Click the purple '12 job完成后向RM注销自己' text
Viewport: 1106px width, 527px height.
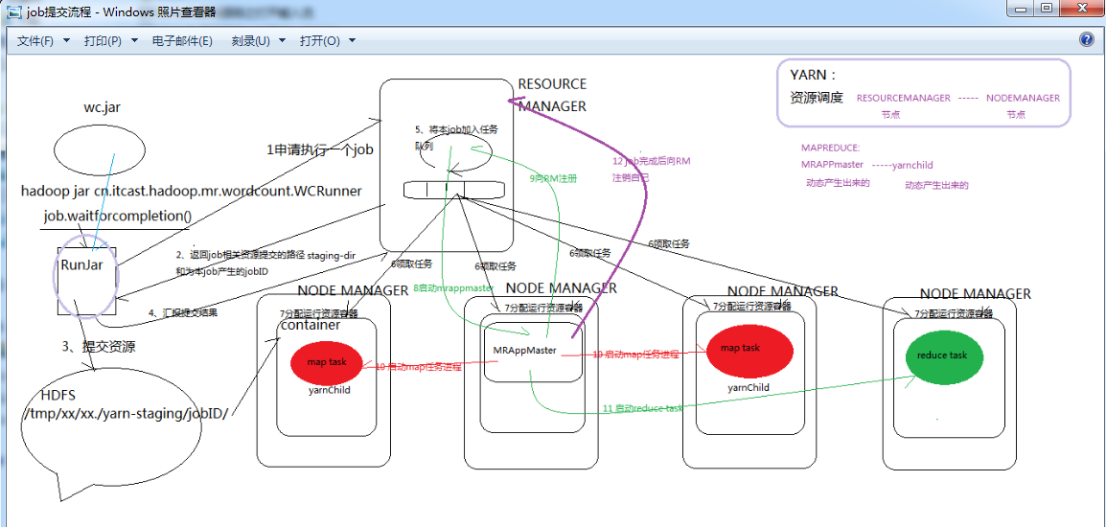tap(651, 170)
